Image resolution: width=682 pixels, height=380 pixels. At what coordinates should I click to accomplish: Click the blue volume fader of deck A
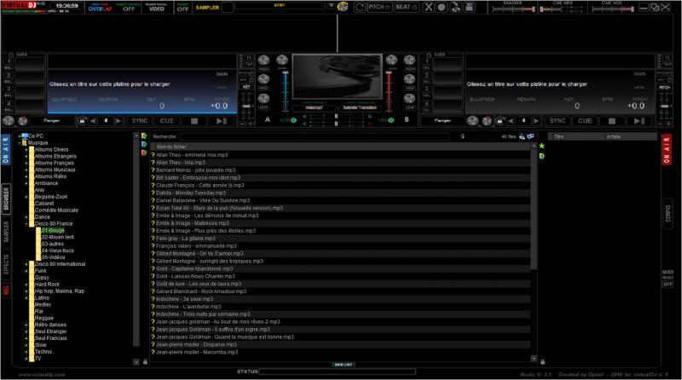[286, 91]
